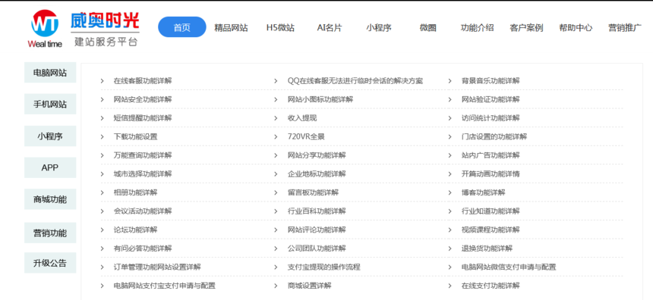Go to 客户案例 page
Viewport: 653px width, 300px height.
pyautogui.click(x=526, y=28)
